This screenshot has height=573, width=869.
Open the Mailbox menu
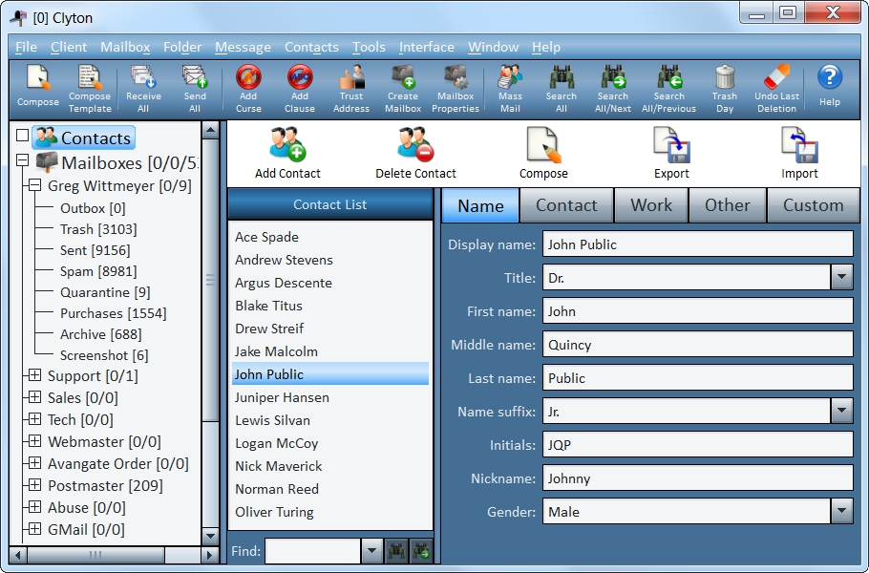(x=125, y=47)
